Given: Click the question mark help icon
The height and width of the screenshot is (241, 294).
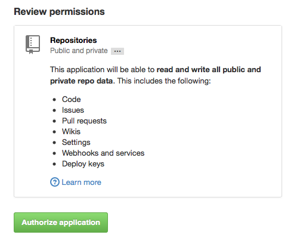Looking at the screenshot, I should 55,182.
